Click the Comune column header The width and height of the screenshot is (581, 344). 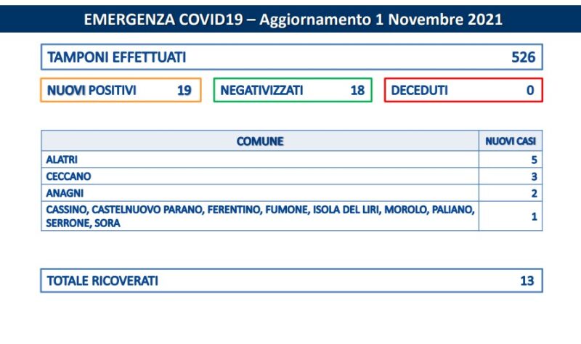(260, 141)
